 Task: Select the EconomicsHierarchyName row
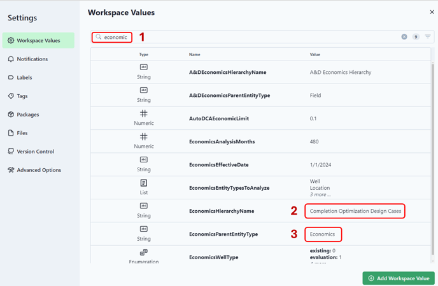pyautogui.click(x=222, y=211)
